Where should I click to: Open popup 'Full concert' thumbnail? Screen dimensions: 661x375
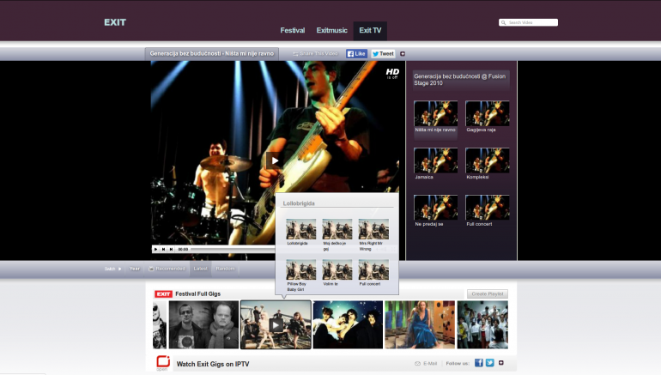[x=373, y=269]
